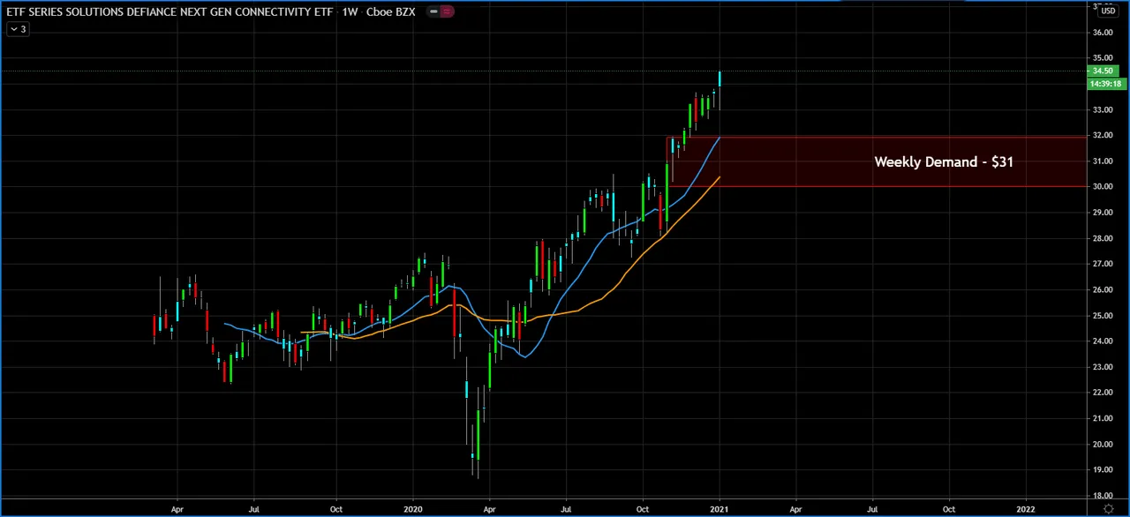Select the red weekly demand zone rectangle
Viewport: 1130px width, 517px height.
tap(877, 161)
